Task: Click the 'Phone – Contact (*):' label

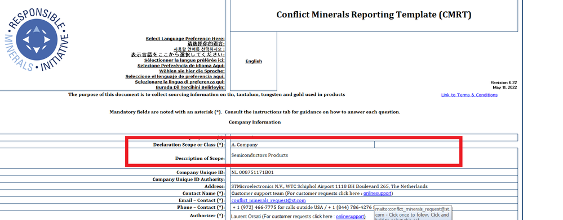Action: point(201,208)
